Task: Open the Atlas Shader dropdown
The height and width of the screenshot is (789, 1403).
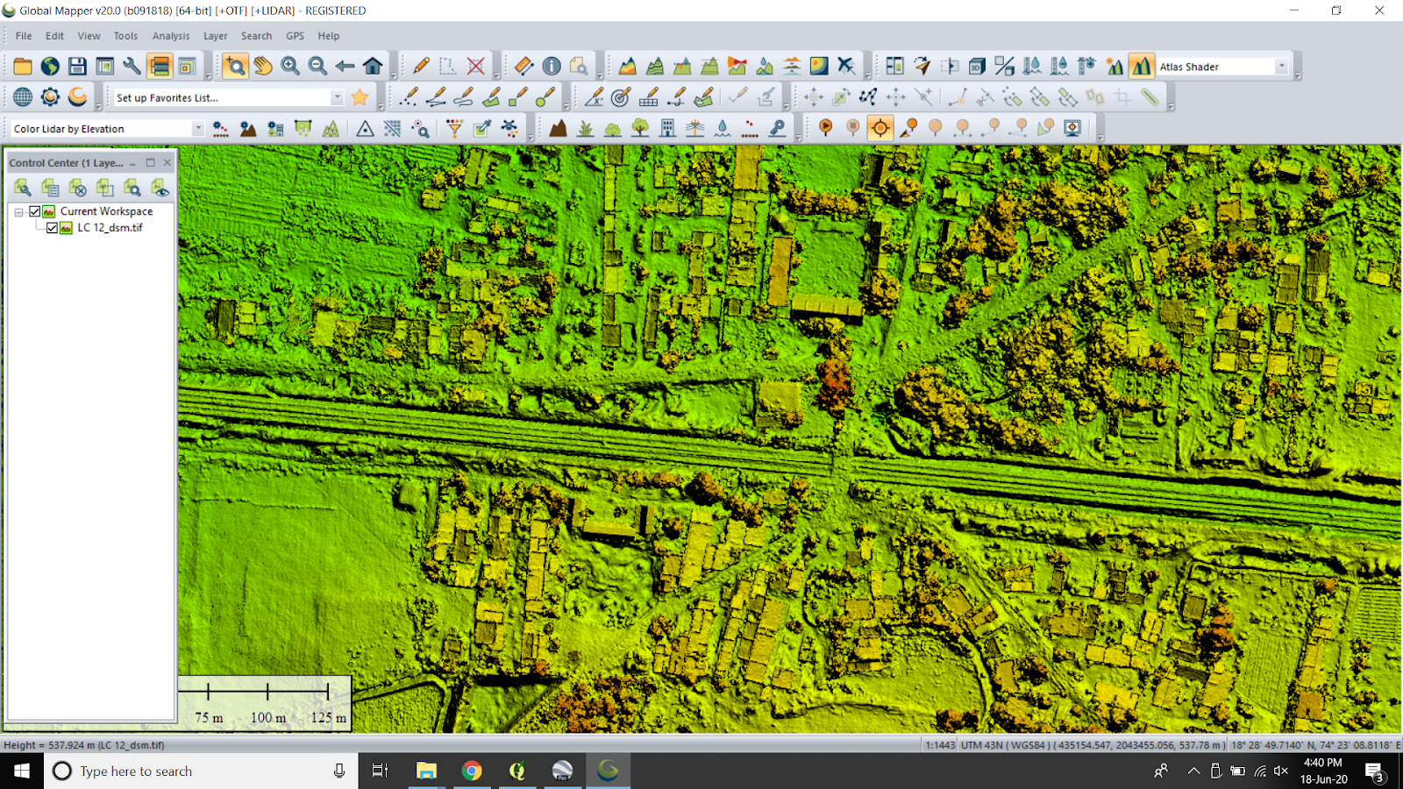Action: pos(1281,67)
